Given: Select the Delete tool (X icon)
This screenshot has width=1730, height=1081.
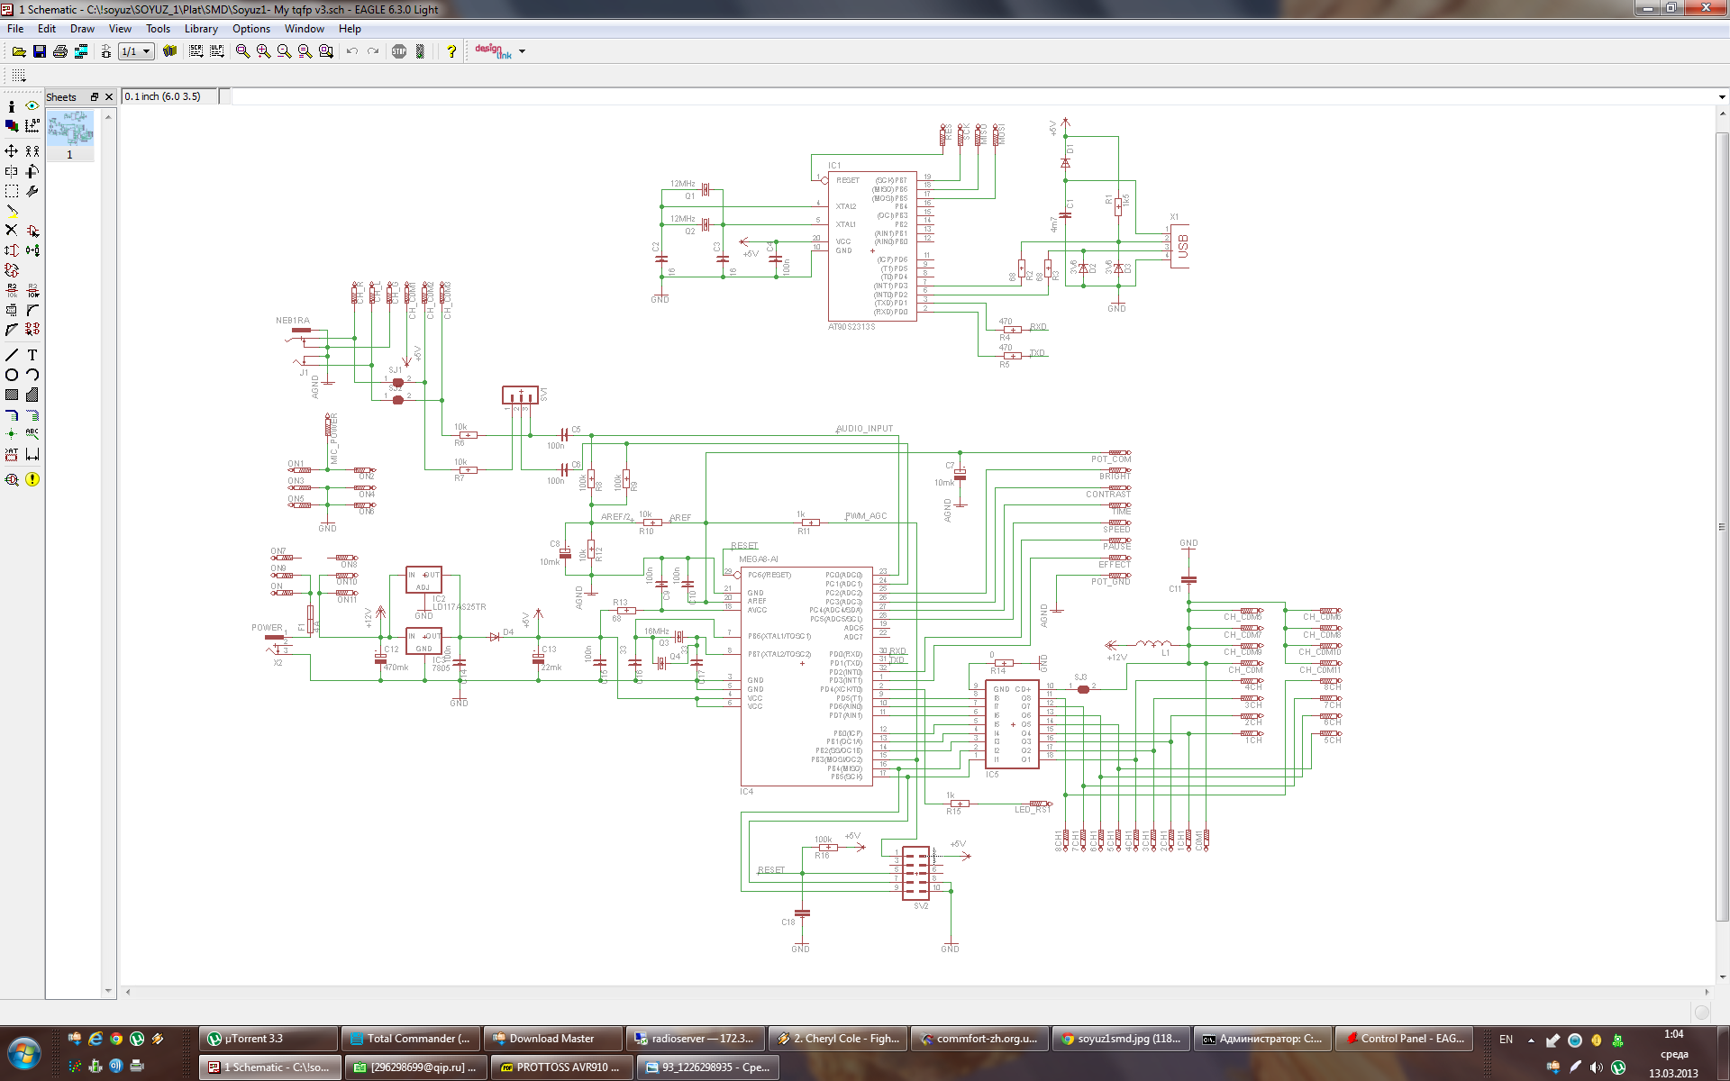Looking at the screenshot, I should coord(12,231).
